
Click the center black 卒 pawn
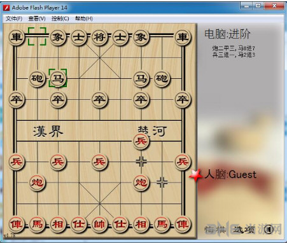(x=99, y=99)
